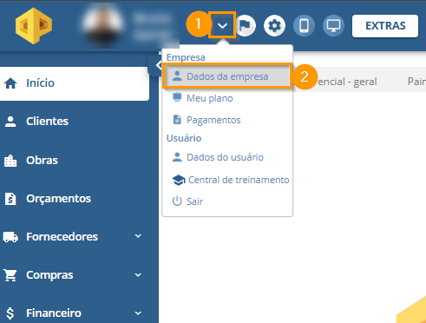The height and width of the screenshot is (323, 426).
Task: Click the EXTRAS button
Action: coord(385,26)
